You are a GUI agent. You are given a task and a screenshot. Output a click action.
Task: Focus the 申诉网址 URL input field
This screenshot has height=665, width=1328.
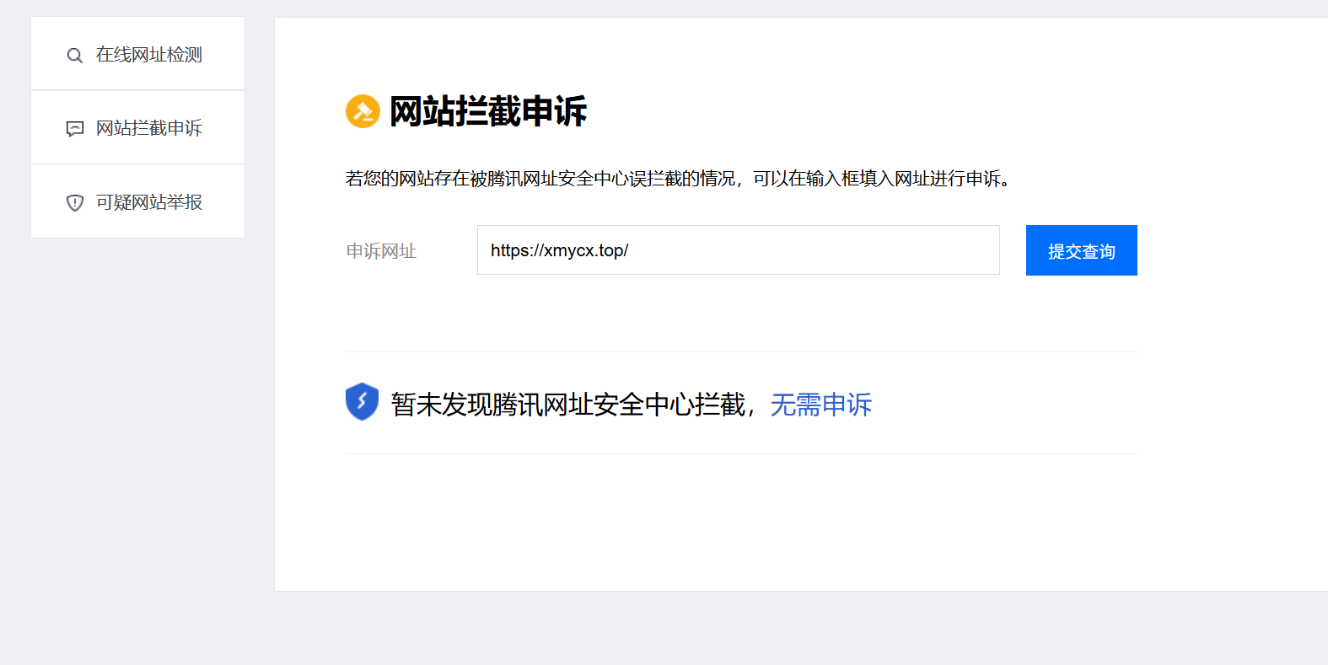739,249
